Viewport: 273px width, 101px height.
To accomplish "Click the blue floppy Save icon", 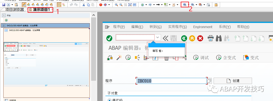I will [4, 5].
